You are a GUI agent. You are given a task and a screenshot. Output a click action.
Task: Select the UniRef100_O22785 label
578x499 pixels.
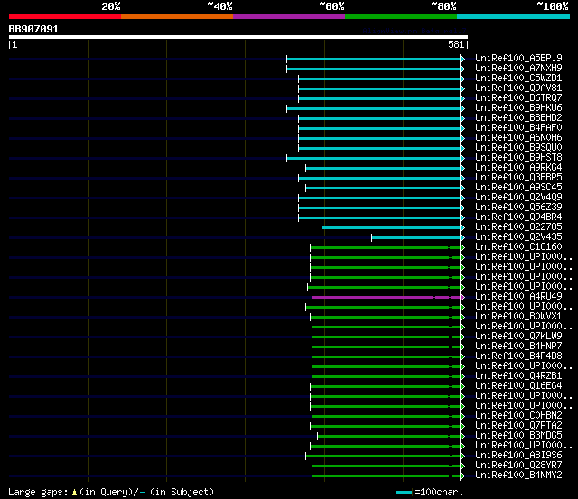point(518,226)
